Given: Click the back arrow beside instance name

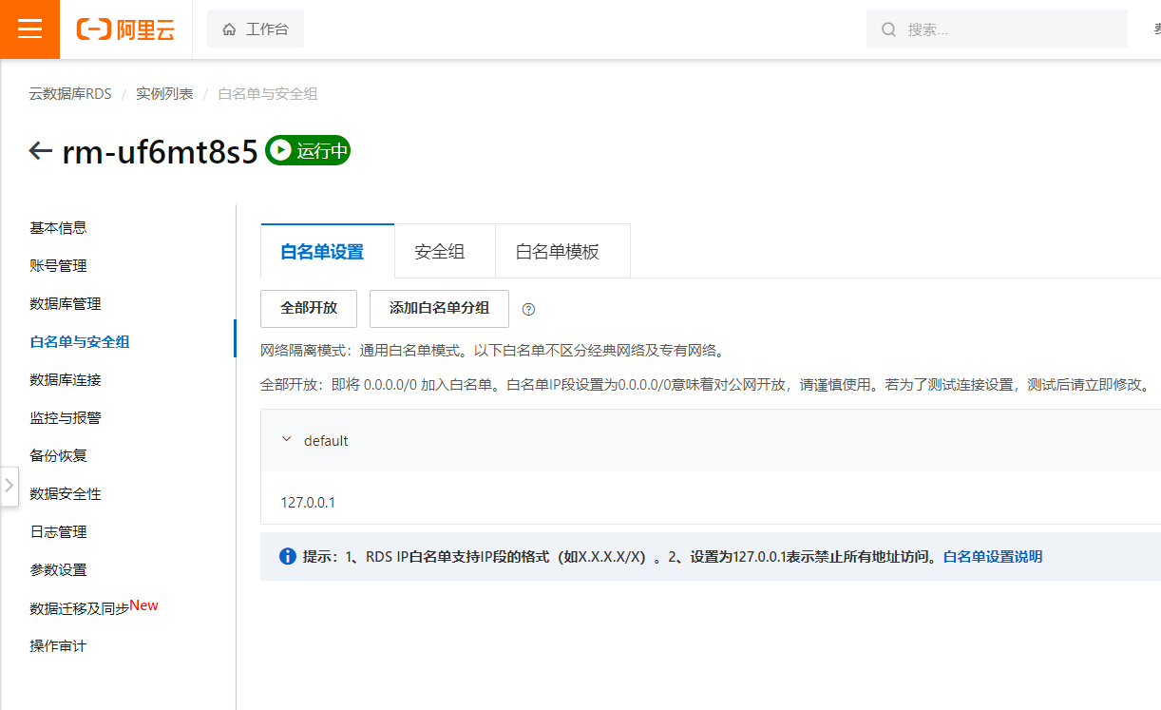Looking at the screenshot, I should (40, 151).
